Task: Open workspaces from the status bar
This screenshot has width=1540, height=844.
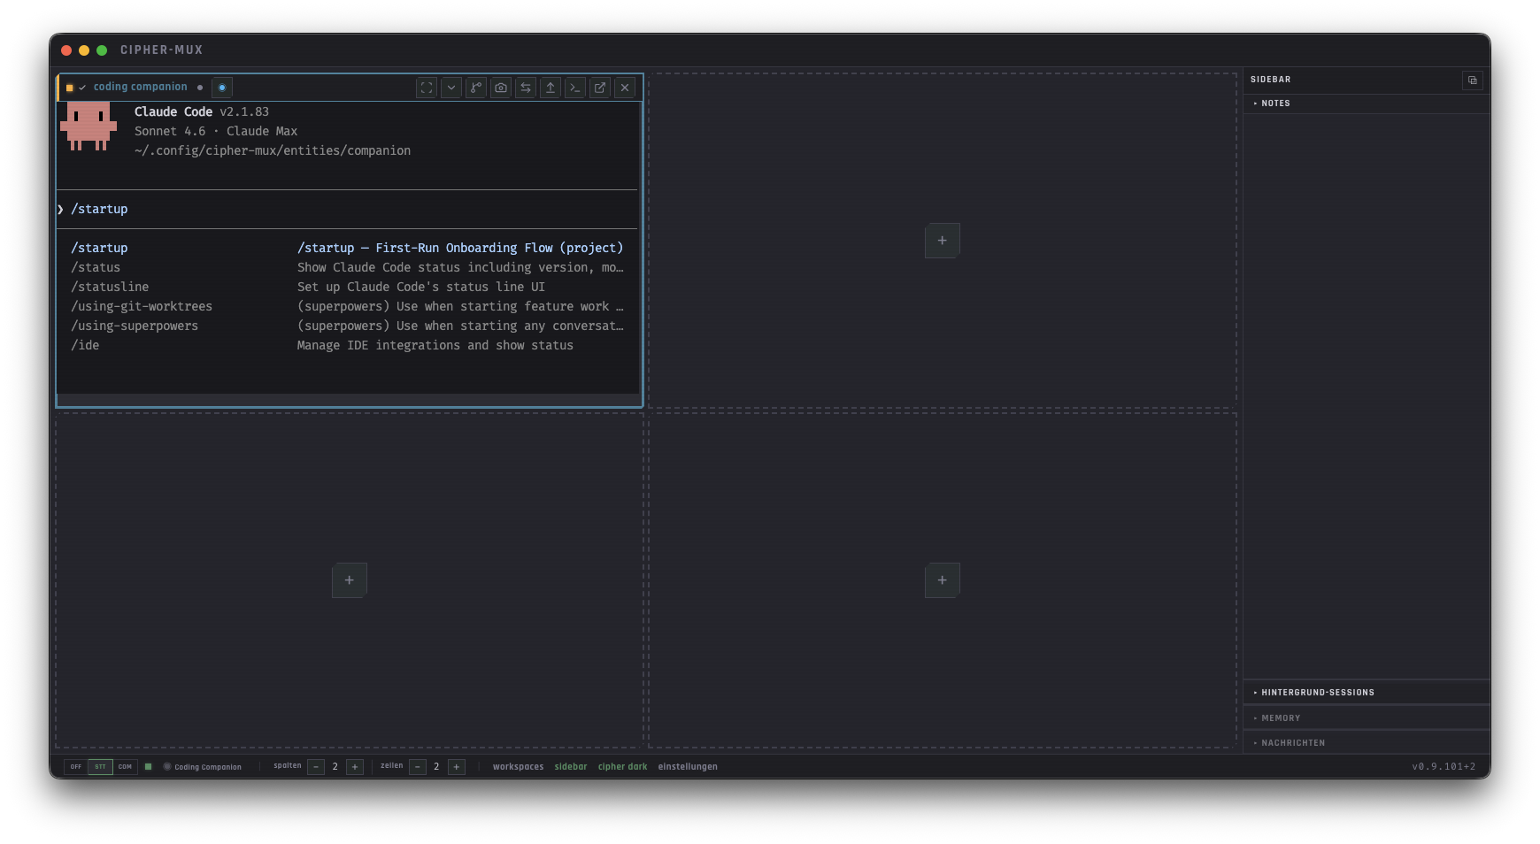Action: [x=519, y=767]
